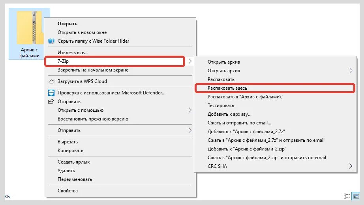Image resolution: width=364 pixels, height=205 pixels.
Task: Expand the CRC SHA submenu arrow
Action: [x=351, y=166]
